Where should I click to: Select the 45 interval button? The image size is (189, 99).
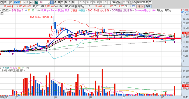98,2
